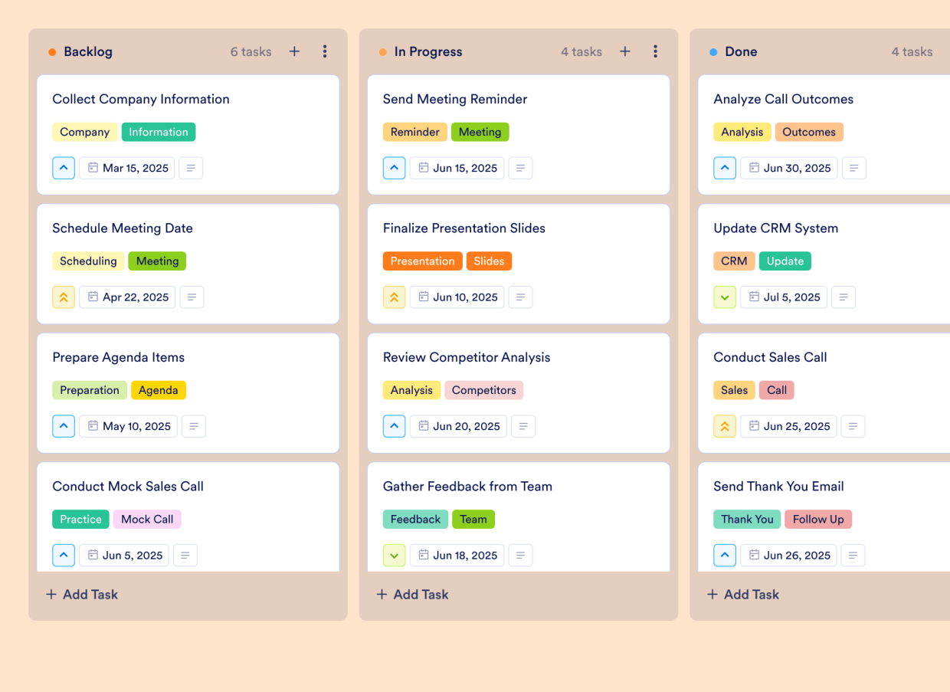The width and height of the screenshot is (950, 692).
Task: Select the green Meeting tag on Schedule Meeting Date
Action: (157, 261)
